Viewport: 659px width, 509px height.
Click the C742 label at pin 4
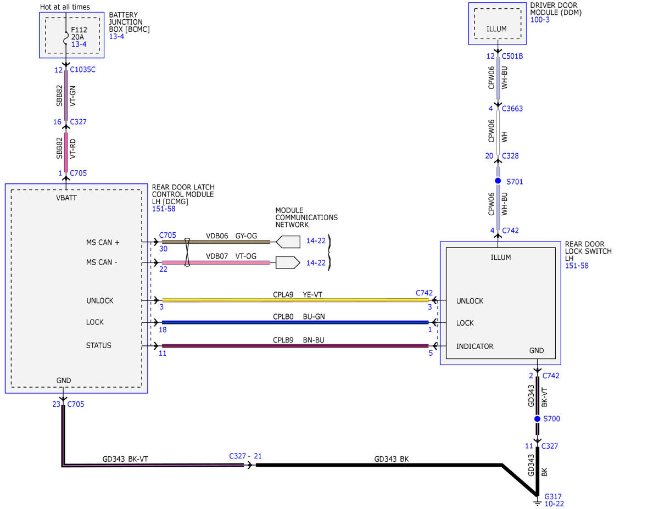[510, 231]
